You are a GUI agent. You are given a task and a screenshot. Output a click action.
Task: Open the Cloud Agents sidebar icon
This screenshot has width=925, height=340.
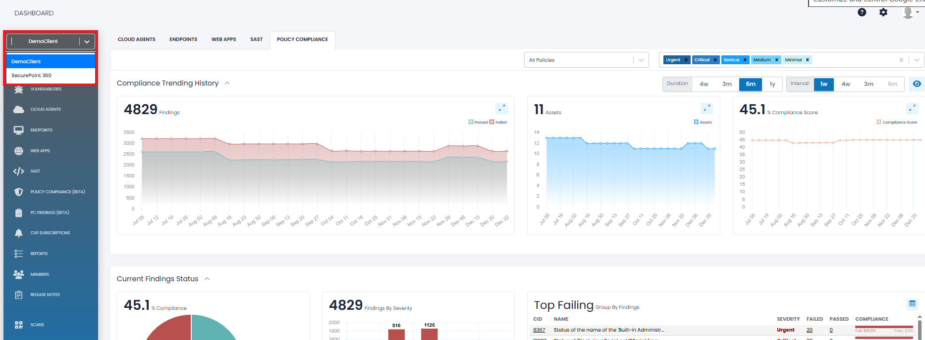pyautogui.click(x=19, y=109)
